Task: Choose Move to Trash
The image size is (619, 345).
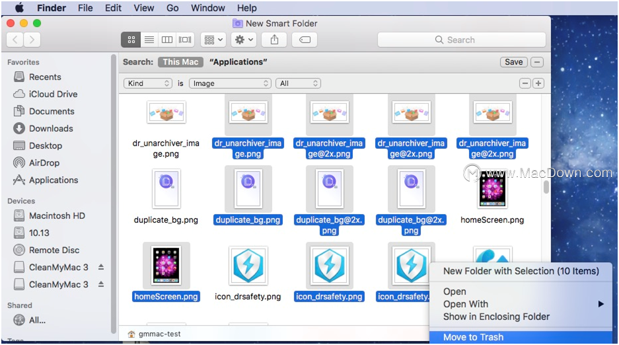Action: tap(521, 338)
